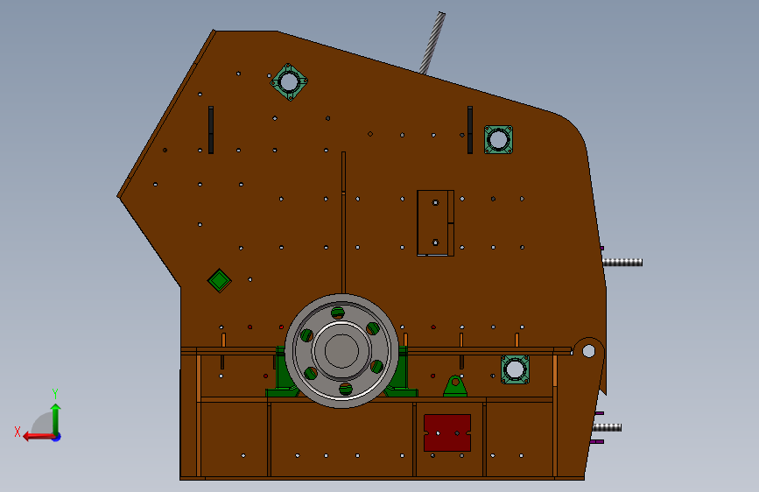Select the hinge eye hole on the right edge
Image resolution: width=759 pixels, height=492 pixels.
[588, 350]
